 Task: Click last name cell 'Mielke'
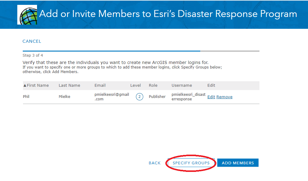(64, 97)
